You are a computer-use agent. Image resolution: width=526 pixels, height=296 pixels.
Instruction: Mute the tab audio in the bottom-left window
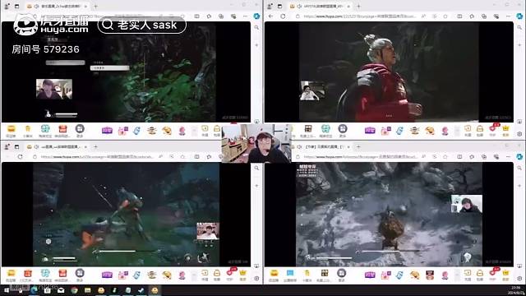point(36,147)
